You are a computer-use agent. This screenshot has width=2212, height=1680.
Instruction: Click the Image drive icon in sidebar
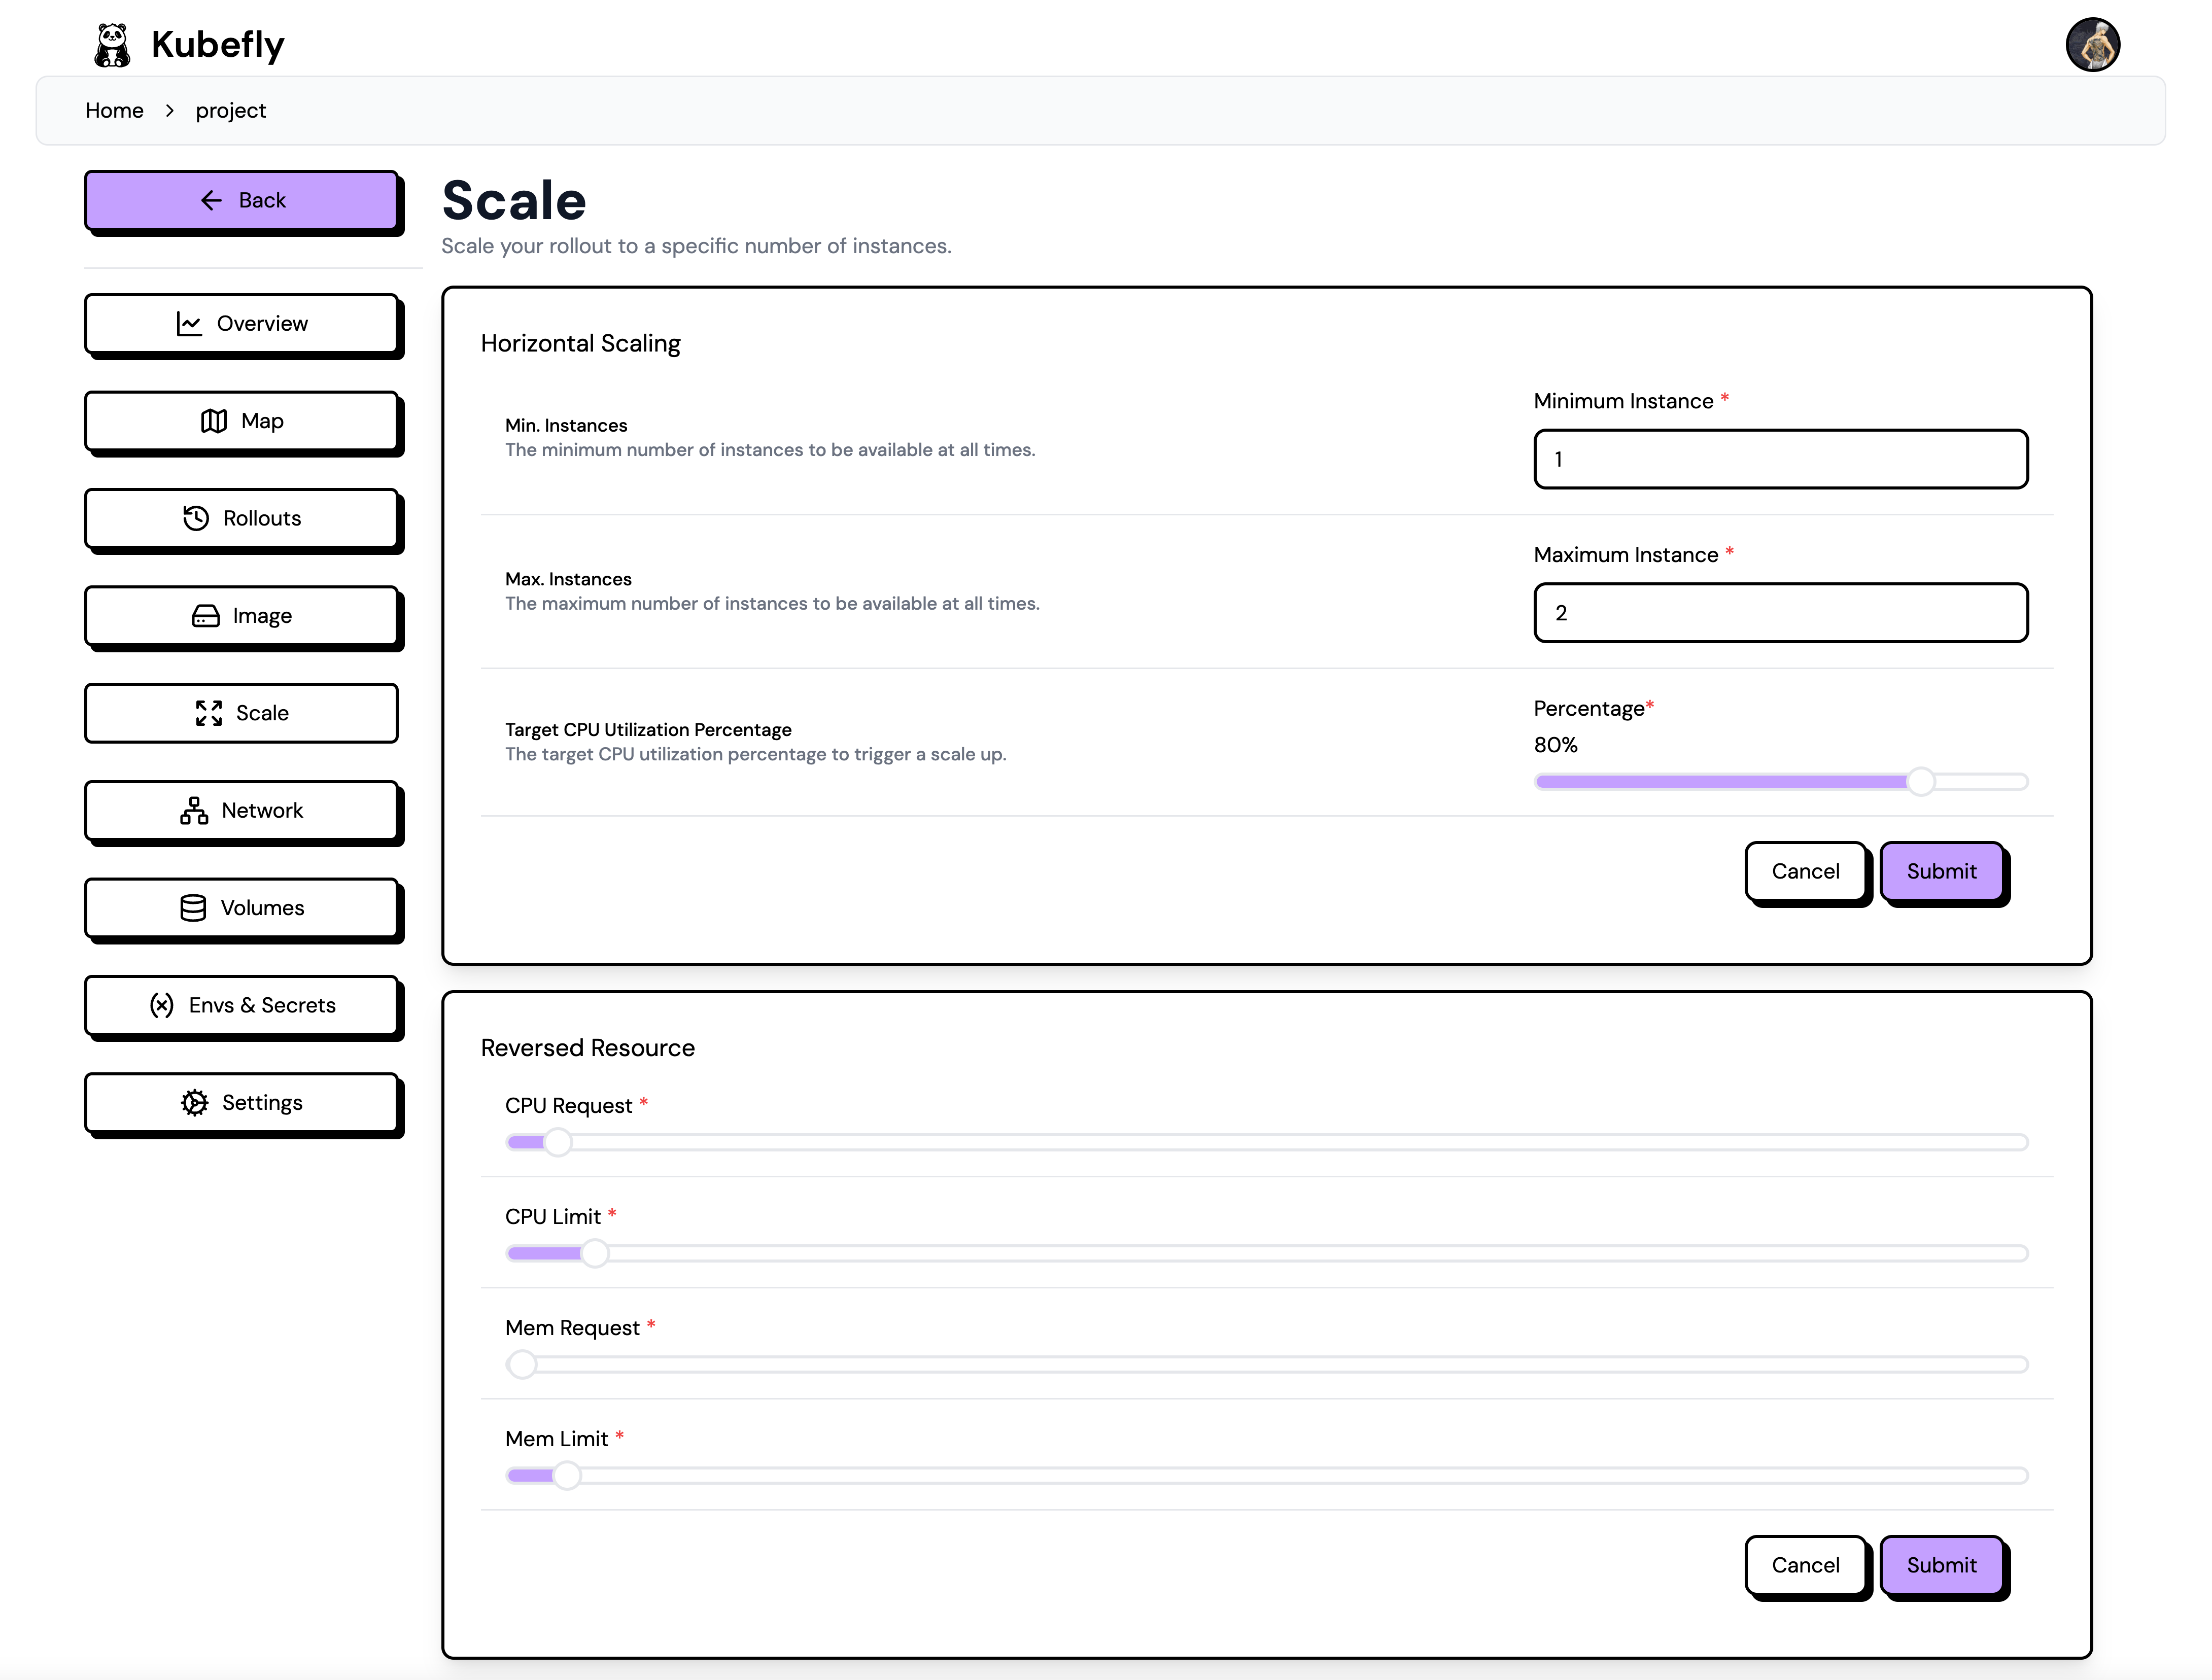[205, 616]
